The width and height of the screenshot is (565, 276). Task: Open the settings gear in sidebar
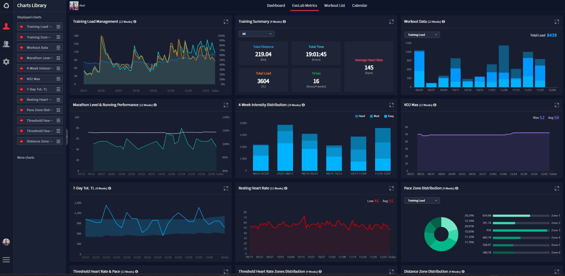tap(6, 62)
